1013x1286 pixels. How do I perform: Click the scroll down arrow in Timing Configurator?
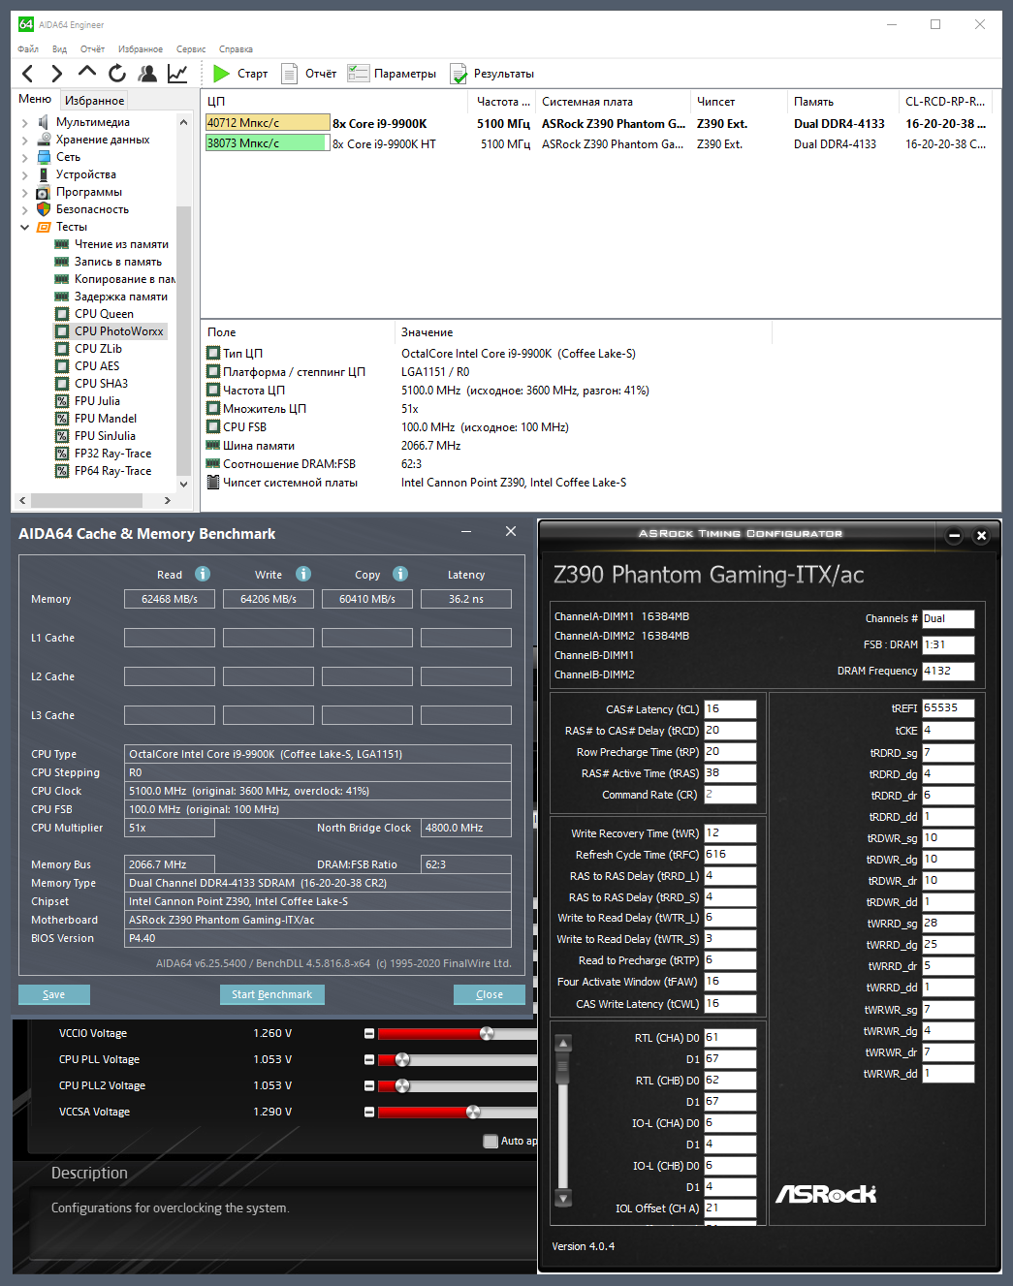[x=563, y=1198]
